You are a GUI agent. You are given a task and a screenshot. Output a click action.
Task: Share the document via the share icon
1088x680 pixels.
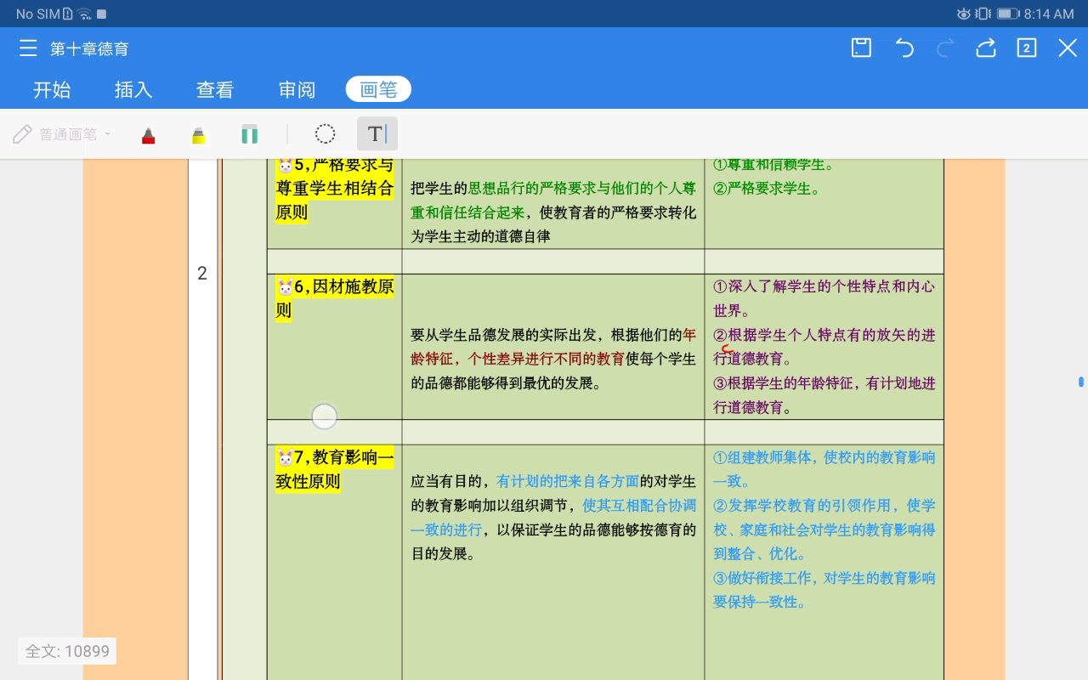click(x=986, y=48)
